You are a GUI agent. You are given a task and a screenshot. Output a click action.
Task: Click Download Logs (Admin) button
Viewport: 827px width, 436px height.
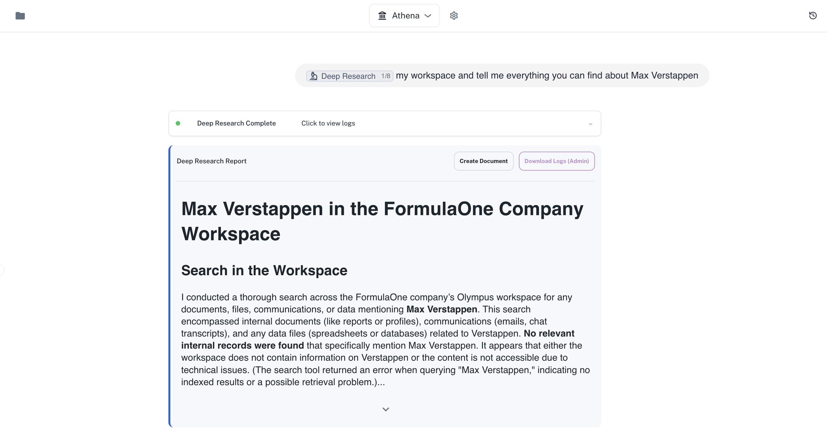coord(556,161)
